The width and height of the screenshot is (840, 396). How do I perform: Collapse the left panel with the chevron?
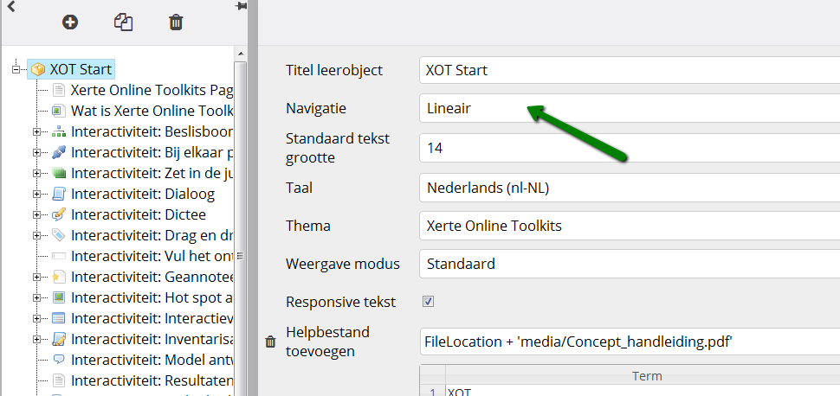10,6
